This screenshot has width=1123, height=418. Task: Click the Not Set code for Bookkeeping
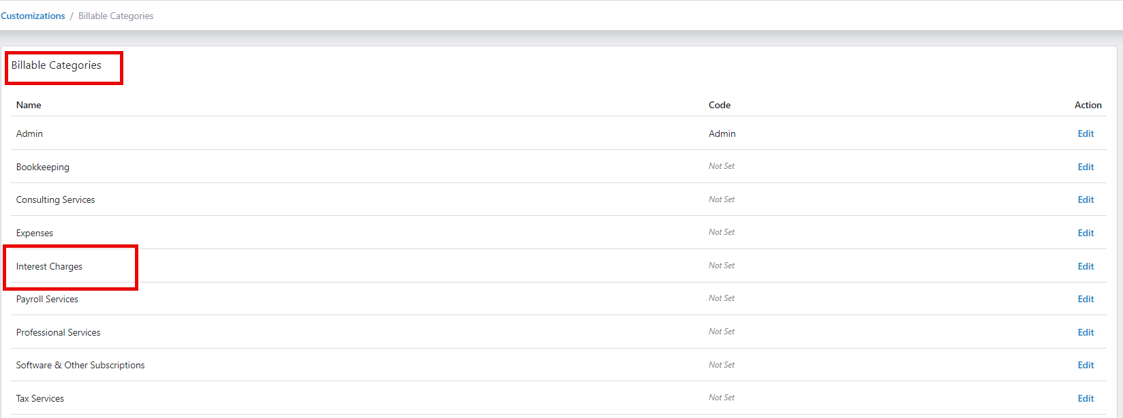click(721, 166)
